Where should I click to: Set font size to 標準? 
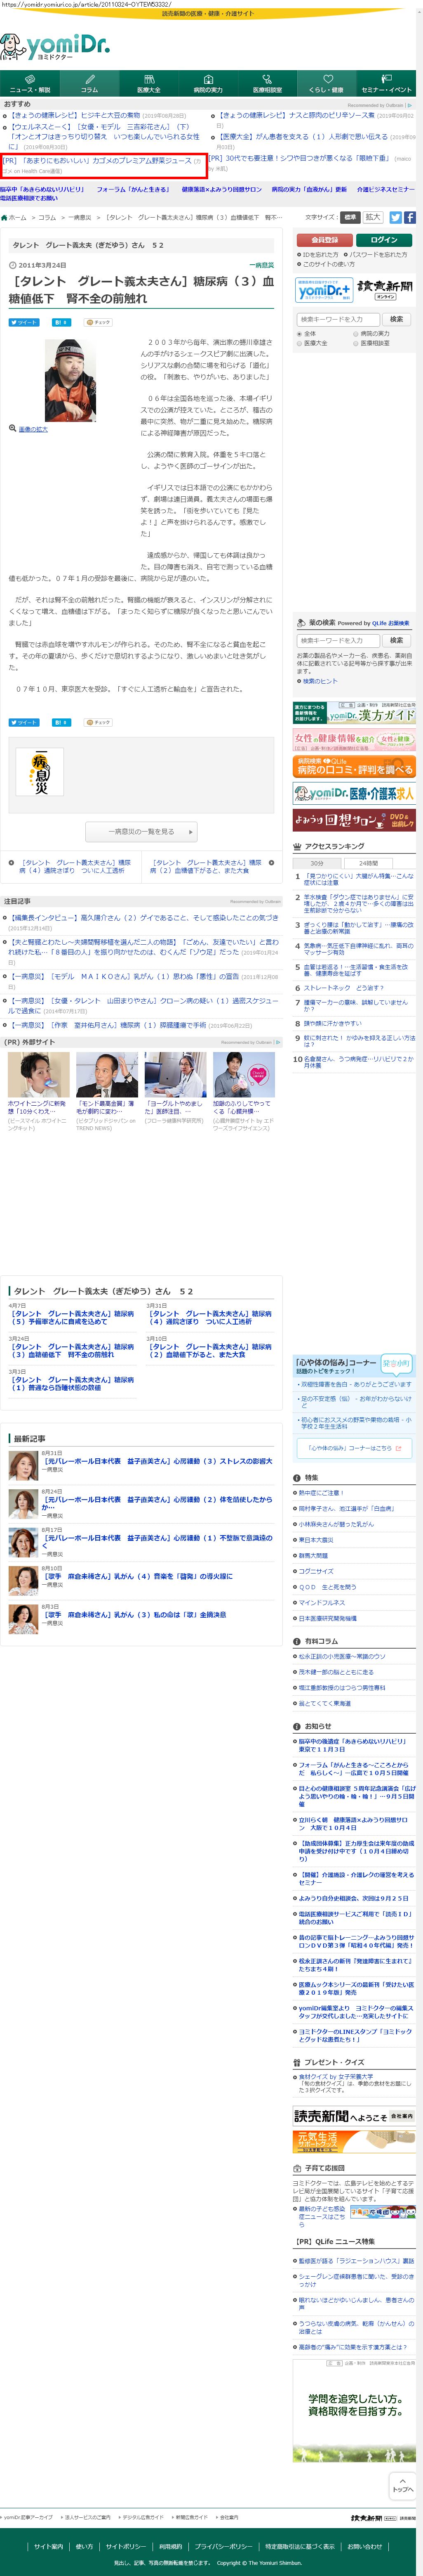349,217
